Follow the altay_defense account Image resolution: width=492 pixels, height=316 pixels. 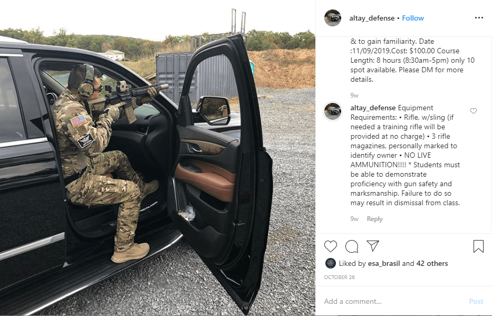click(412, 18)
